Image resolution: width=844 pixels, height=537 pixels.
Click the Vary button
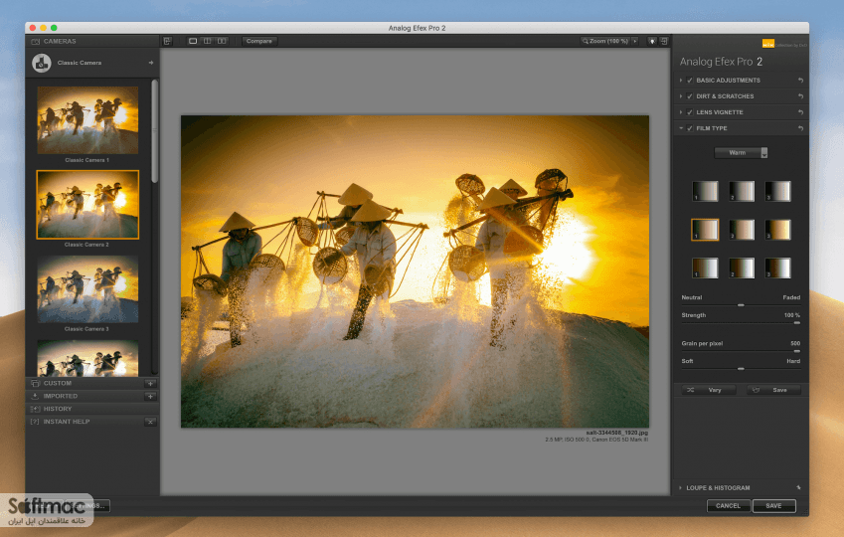click(709, 390)
